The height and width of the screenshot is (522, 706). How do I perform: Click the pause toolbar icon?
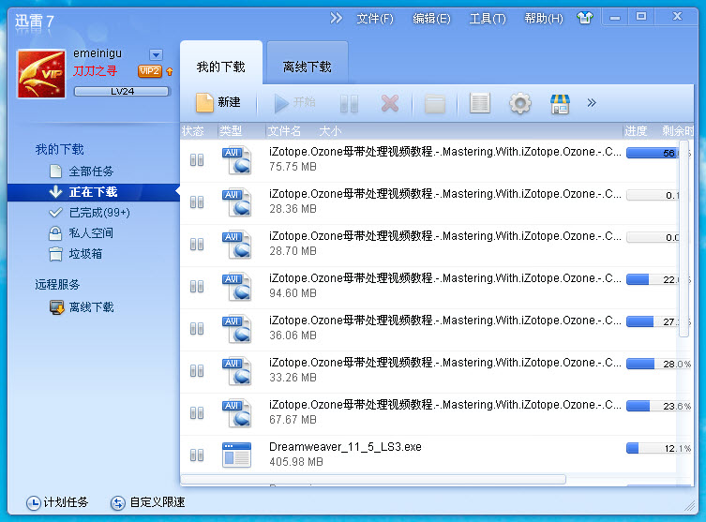349,103
